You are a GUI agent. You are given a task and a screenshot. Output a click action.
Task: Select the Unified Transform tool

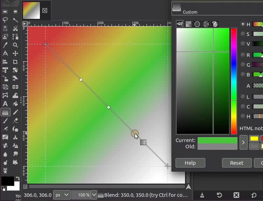(5, 70)
